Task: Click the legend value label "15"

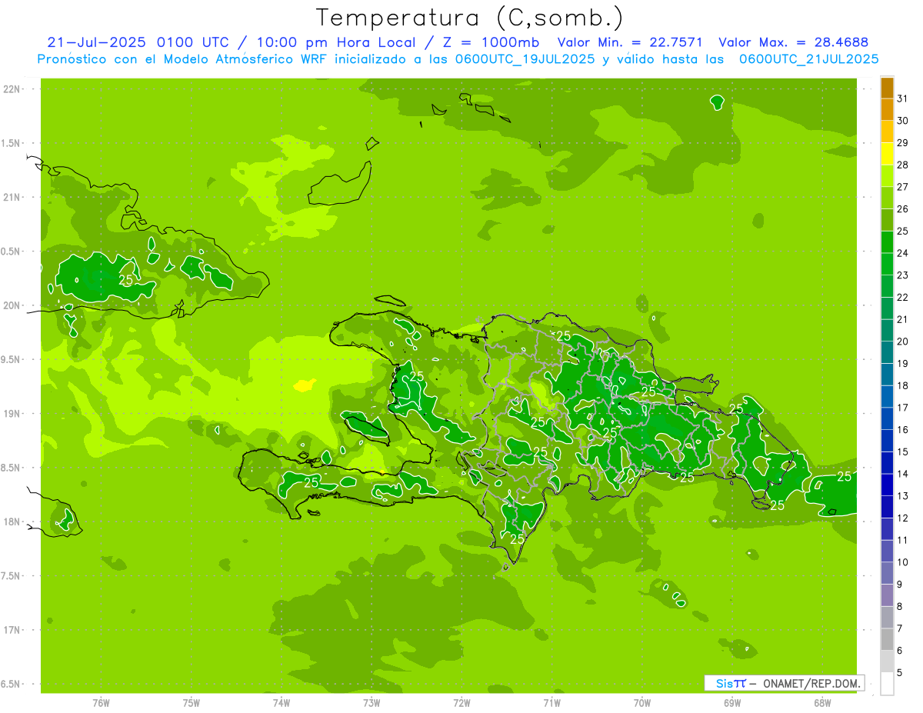Action: point(903,451)
